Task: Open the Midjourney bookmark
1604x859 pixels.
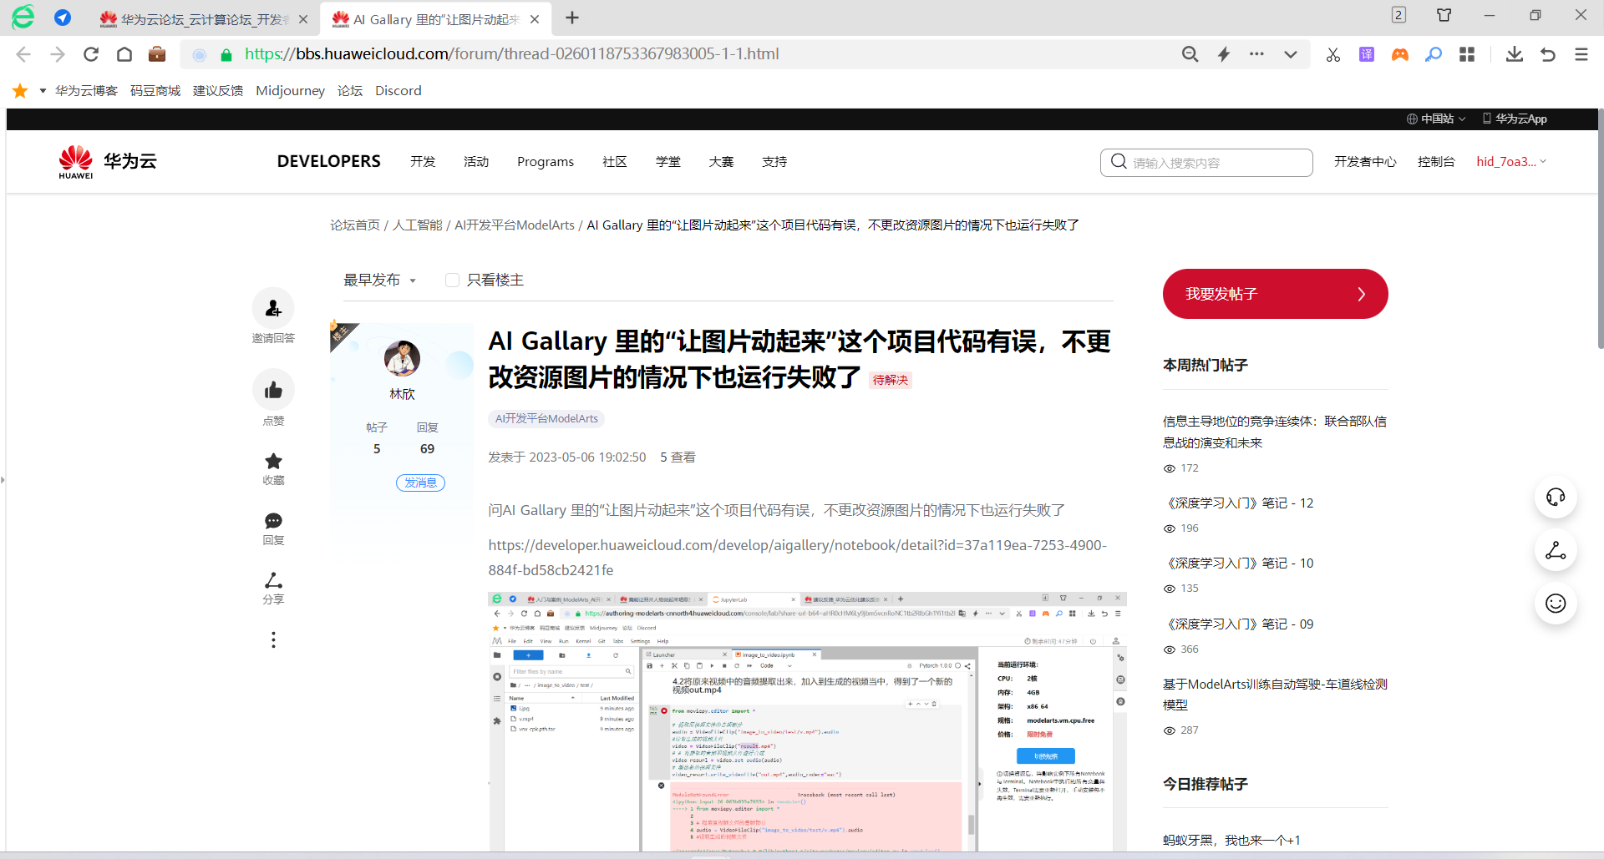Action: (x=291, y=91)
